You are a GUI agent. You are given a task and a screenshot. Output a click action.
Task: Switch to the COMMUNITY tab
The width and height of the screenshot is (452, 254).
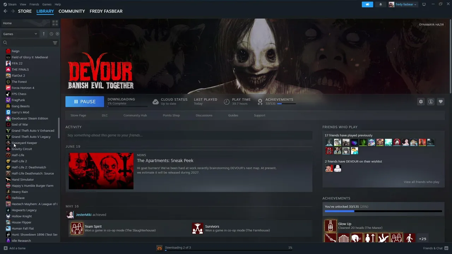pos(72,11)
